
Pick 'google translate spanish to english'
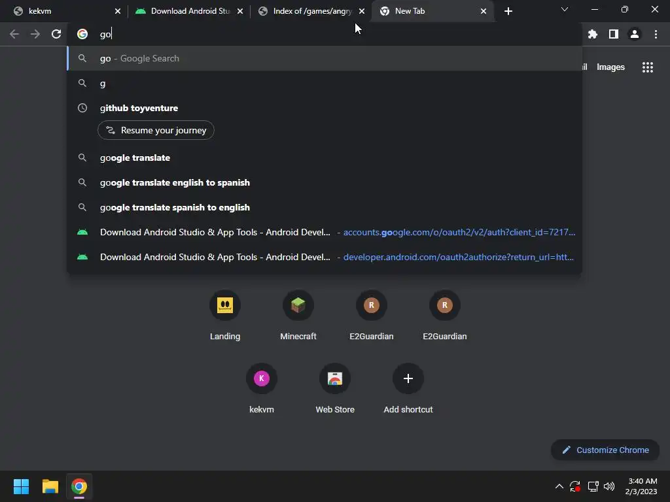click(x=325, y=207)
